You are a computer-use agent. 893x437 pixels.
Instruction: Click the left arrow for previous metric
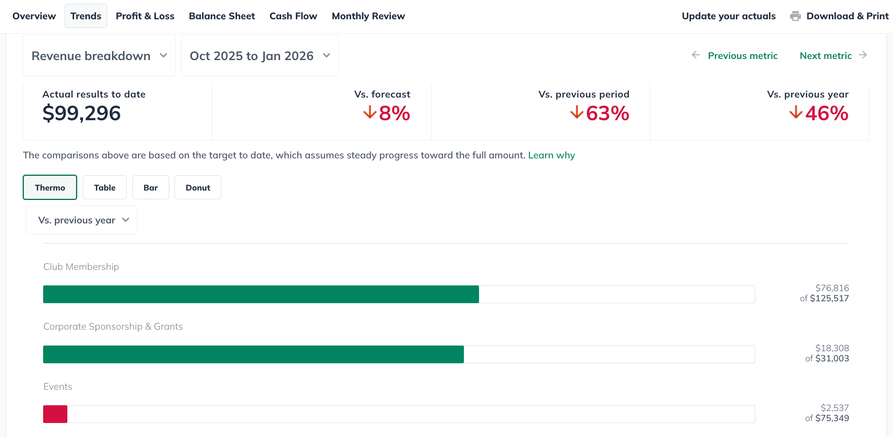point(695,55)
